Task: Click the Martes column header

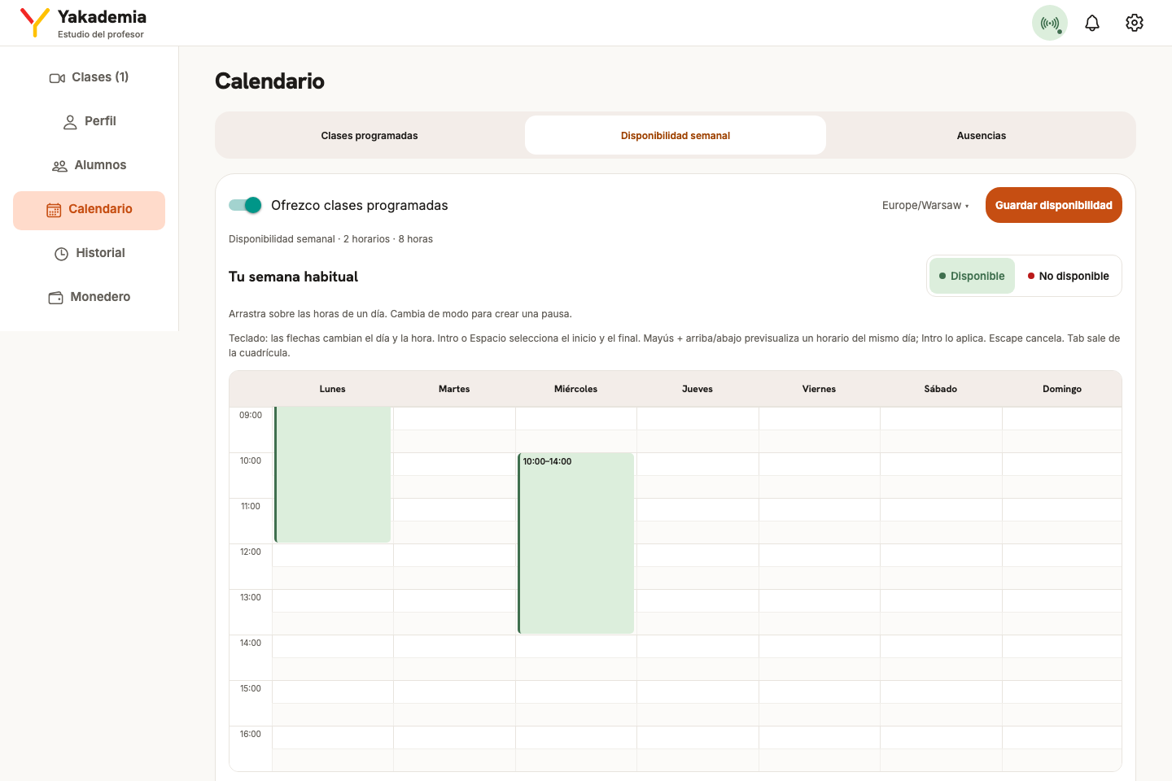Action: pos(454,389)
